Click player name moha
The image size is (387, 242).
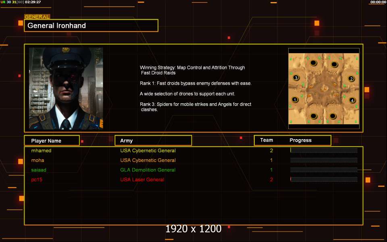click(38, 160)
